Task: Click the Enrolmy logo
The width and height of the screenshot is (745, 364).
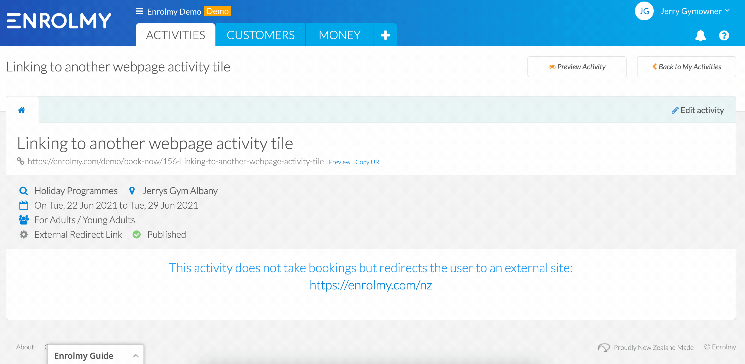Action: (59, 21)
